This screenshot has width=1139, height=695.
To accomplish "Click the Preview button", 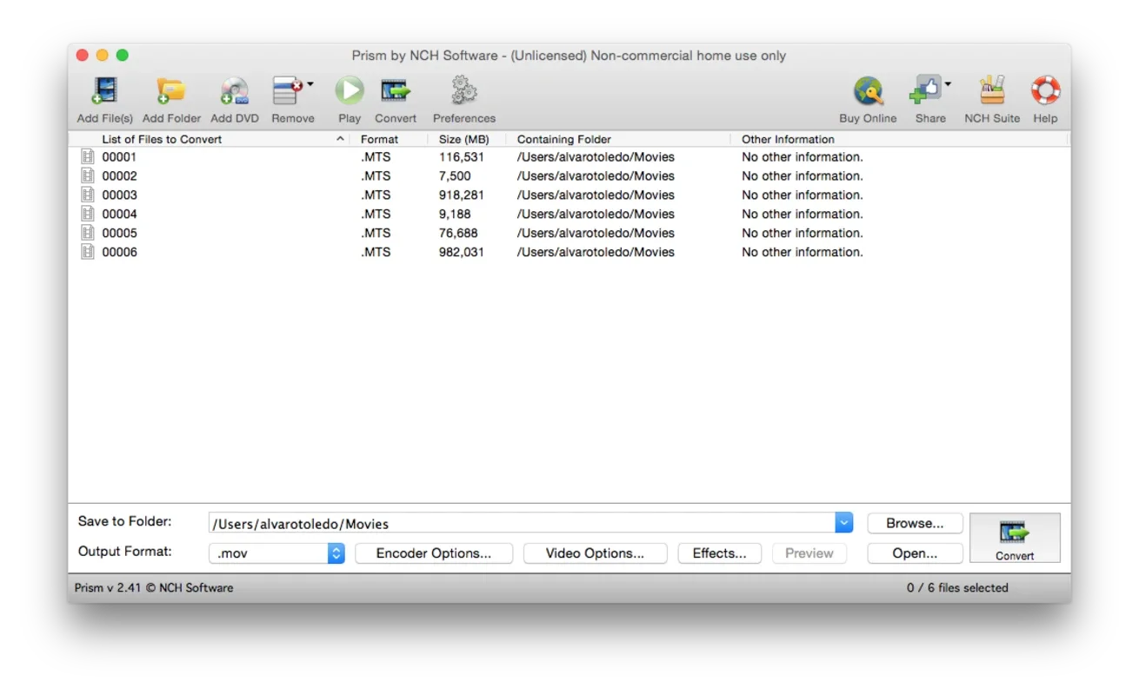I will [x=809, y=553].
